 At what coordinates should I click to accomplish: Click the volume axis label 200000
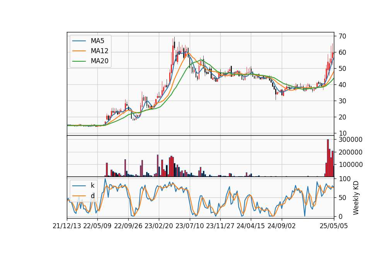(x=351, y=152)
